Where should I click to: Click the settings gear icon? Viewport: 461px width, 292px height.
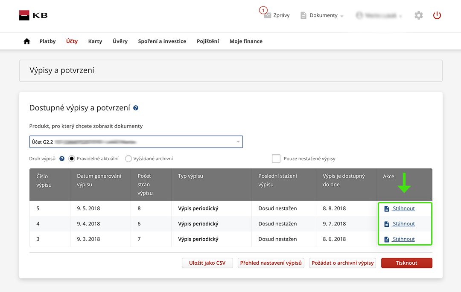click(x=419, y=15)
